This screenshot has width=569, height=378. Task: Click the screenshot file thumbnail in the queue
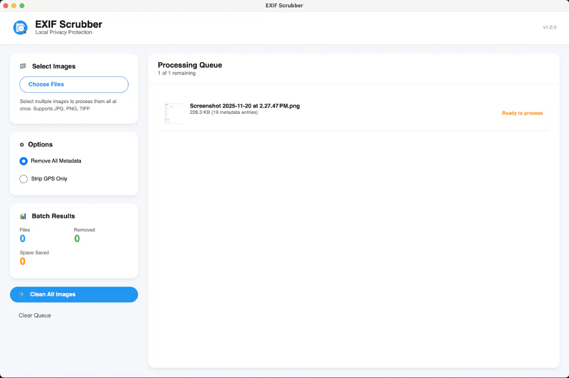click(174, 113)
